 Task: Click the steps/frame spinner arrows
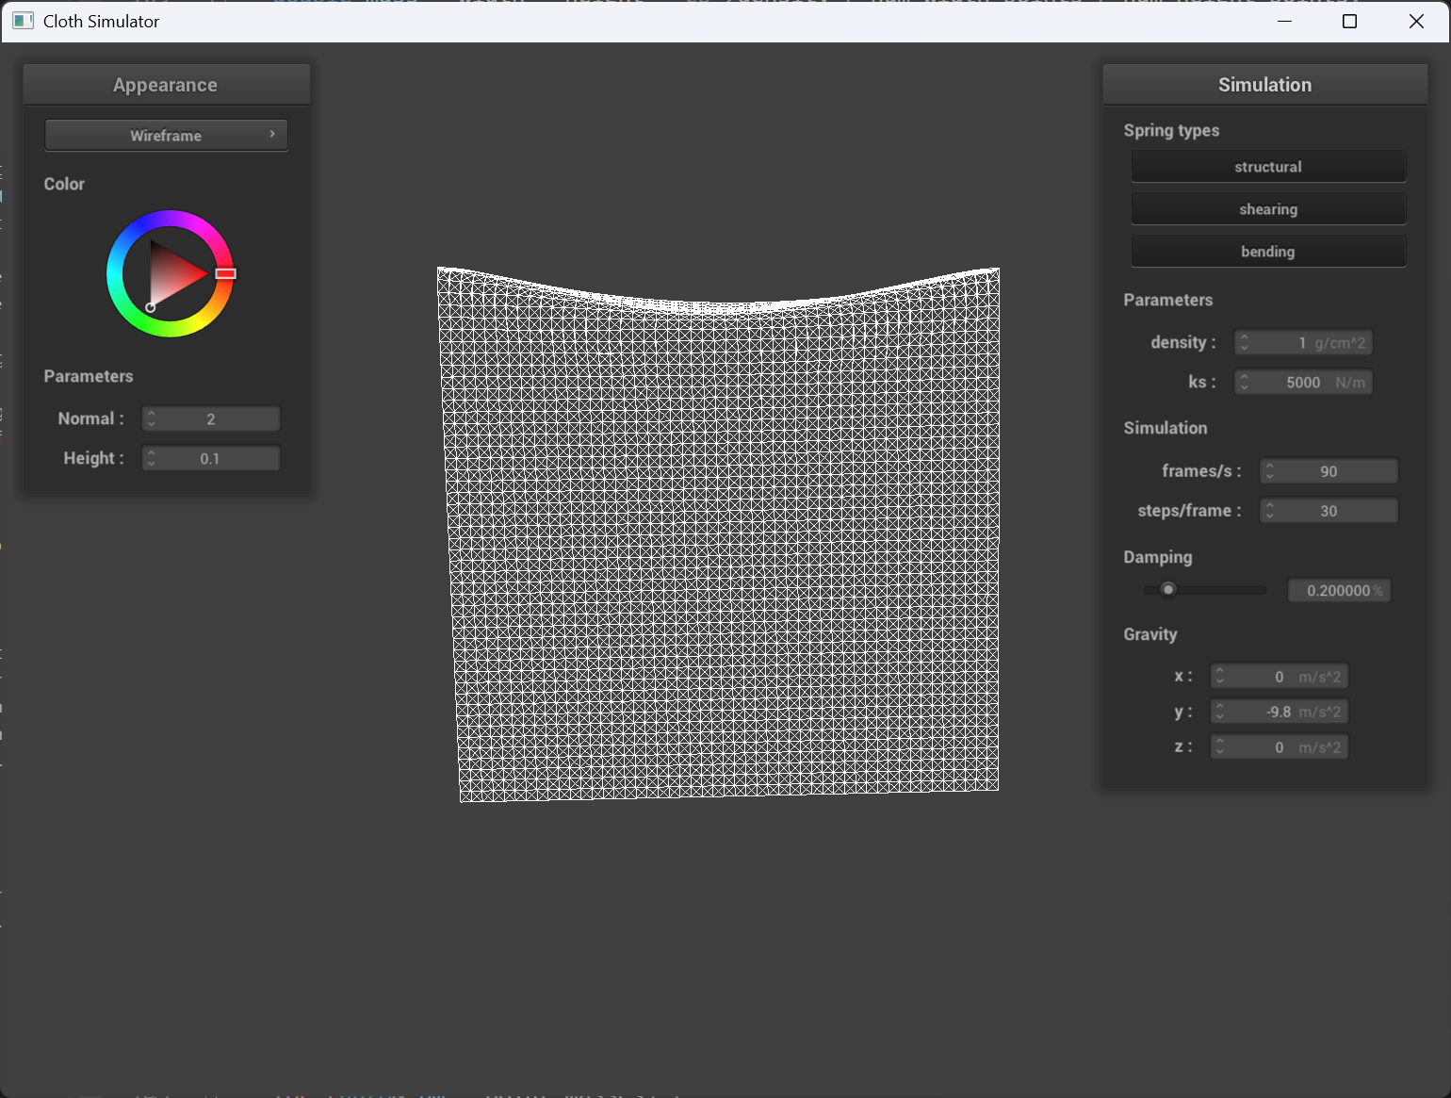pos(1270,511)
